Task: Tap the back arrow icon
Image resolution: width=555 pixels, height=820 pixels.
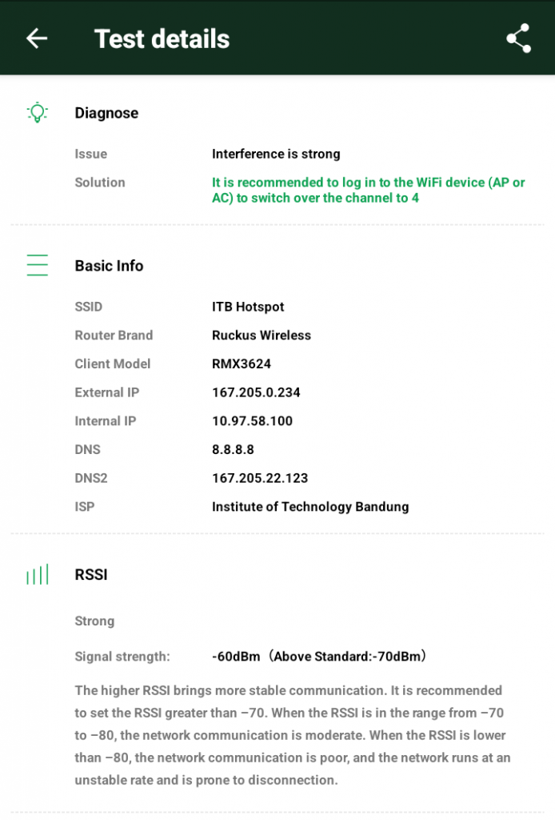Action: [37, 38]
